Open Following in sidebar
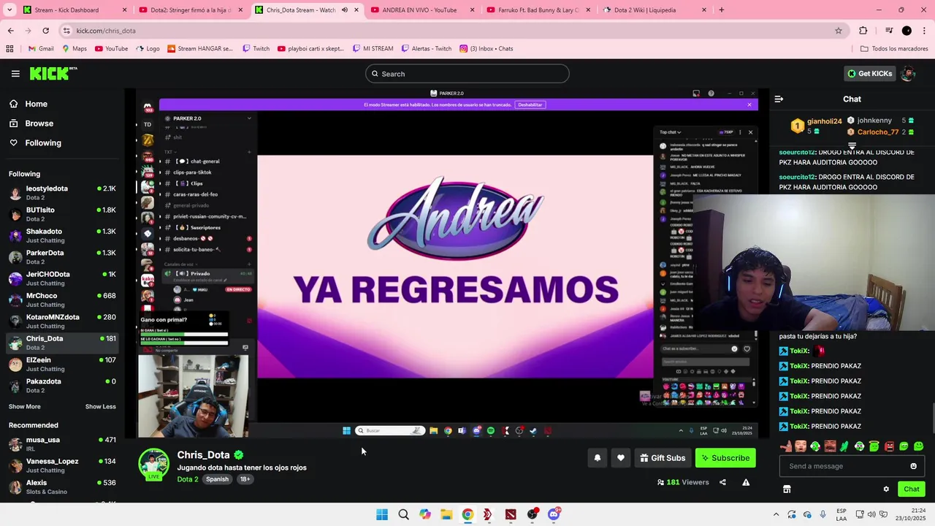935x526 pixels. coord(43,143)
